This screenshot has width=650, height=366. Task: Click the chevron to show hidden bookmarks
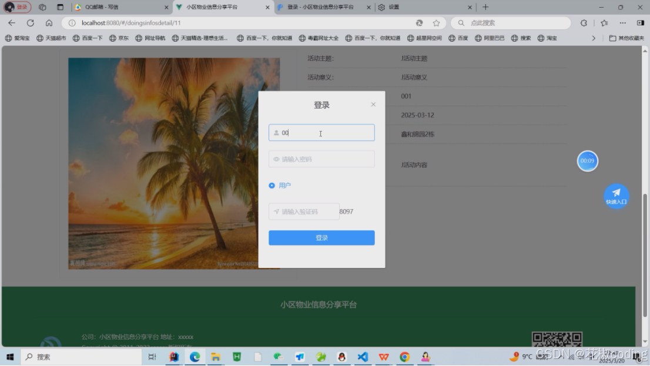[594, 38]
